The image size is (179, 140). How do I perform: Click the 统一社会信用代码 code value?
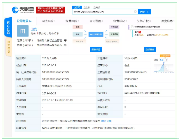point(55,72)
